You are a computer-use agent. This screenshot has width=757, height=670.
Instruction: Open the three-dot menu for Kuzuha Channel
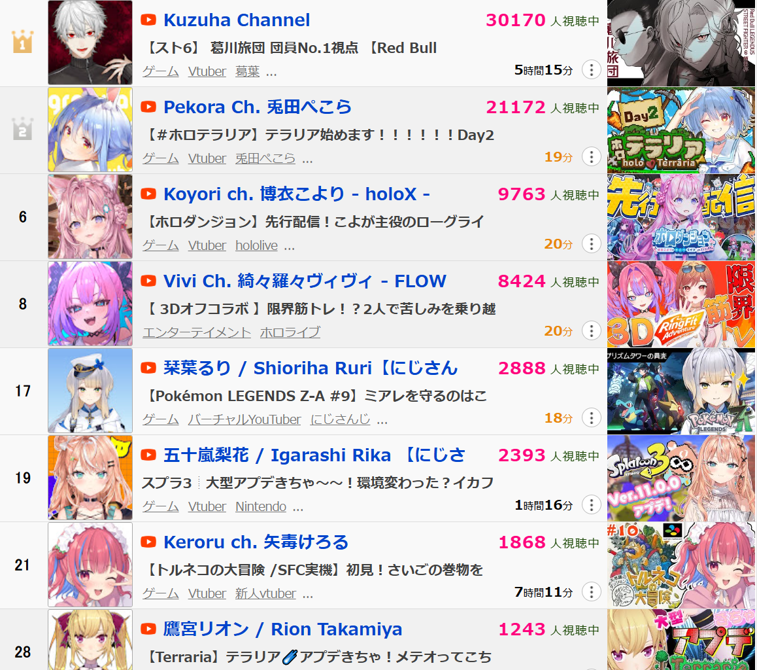(591, 69)
